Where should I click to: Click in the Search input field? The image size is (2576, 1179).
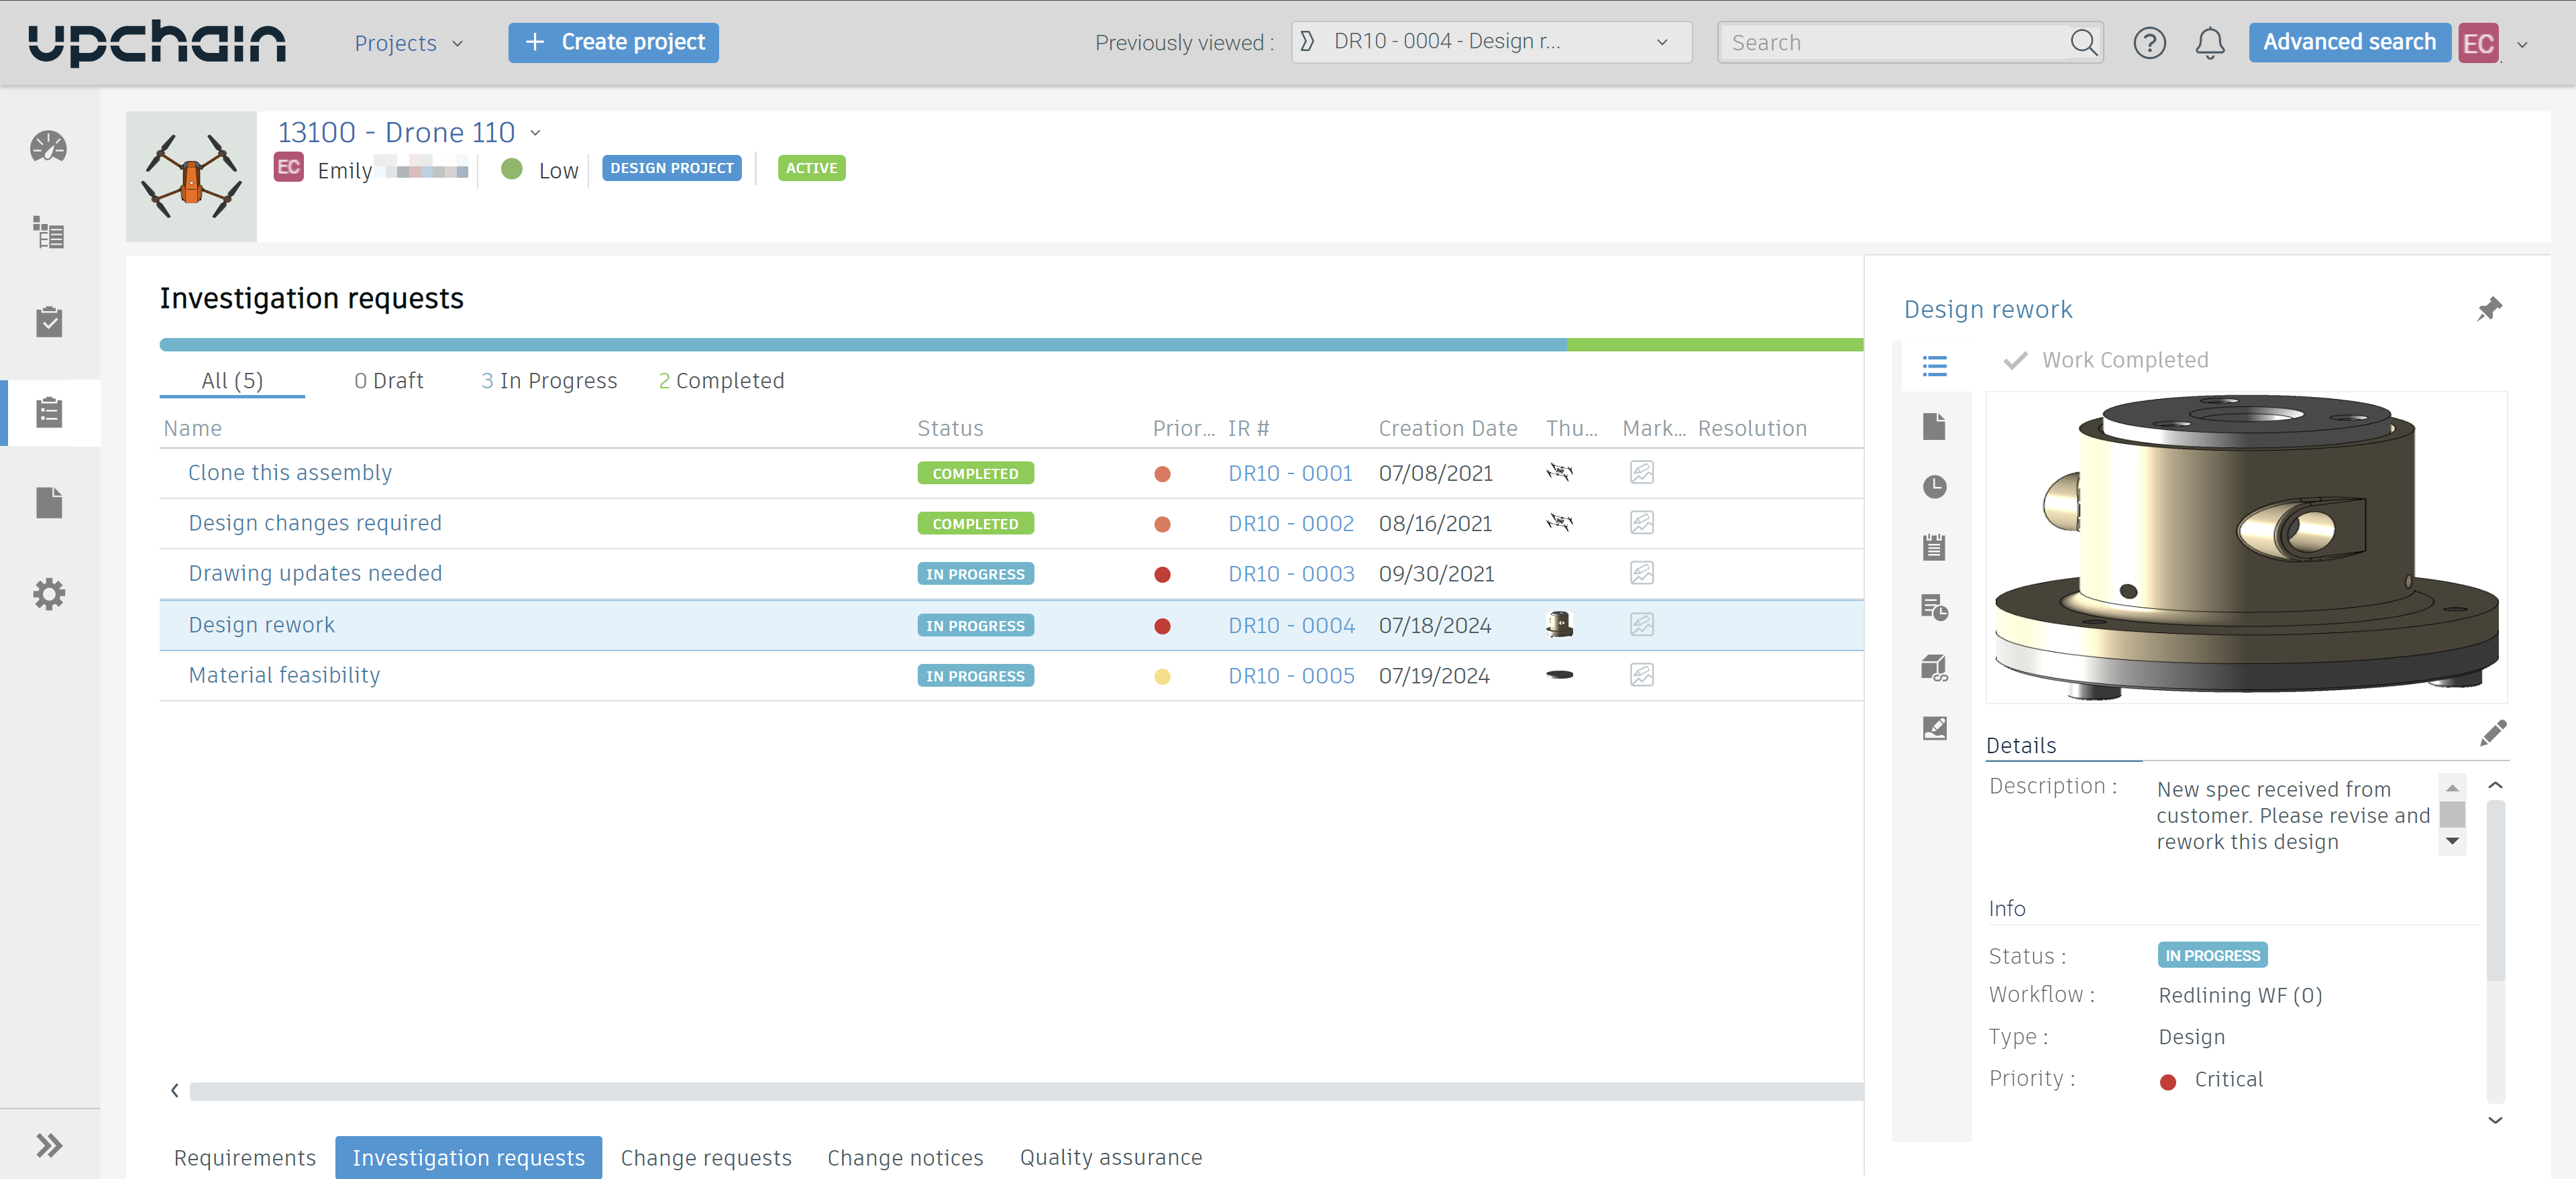tap(1895, 43)
